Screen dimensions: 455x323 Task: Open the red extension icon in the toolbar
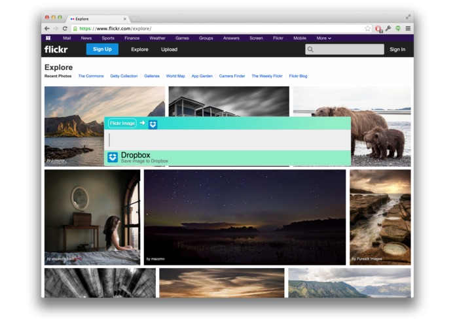(378, 29)
